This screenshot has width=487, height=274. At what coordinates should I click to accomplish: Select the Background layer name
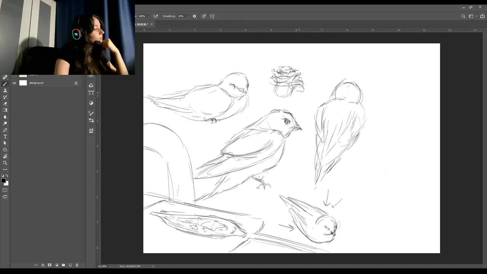[x=37, y=83]
